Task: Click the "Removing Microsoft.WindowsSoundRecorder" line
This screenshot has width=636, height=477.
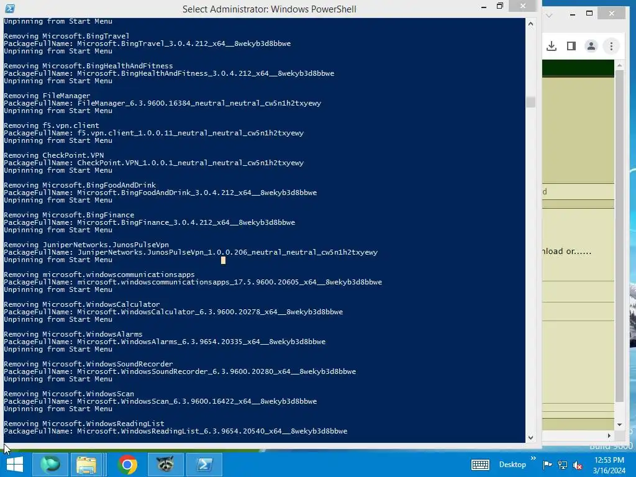Action: point(88,364)
